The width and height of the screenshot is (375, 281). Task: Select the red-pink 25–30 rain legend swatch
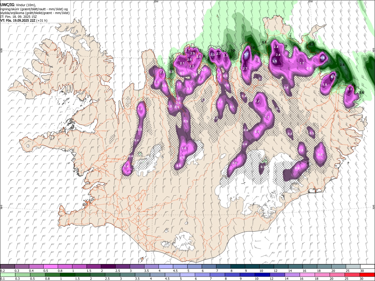[352, 275]
